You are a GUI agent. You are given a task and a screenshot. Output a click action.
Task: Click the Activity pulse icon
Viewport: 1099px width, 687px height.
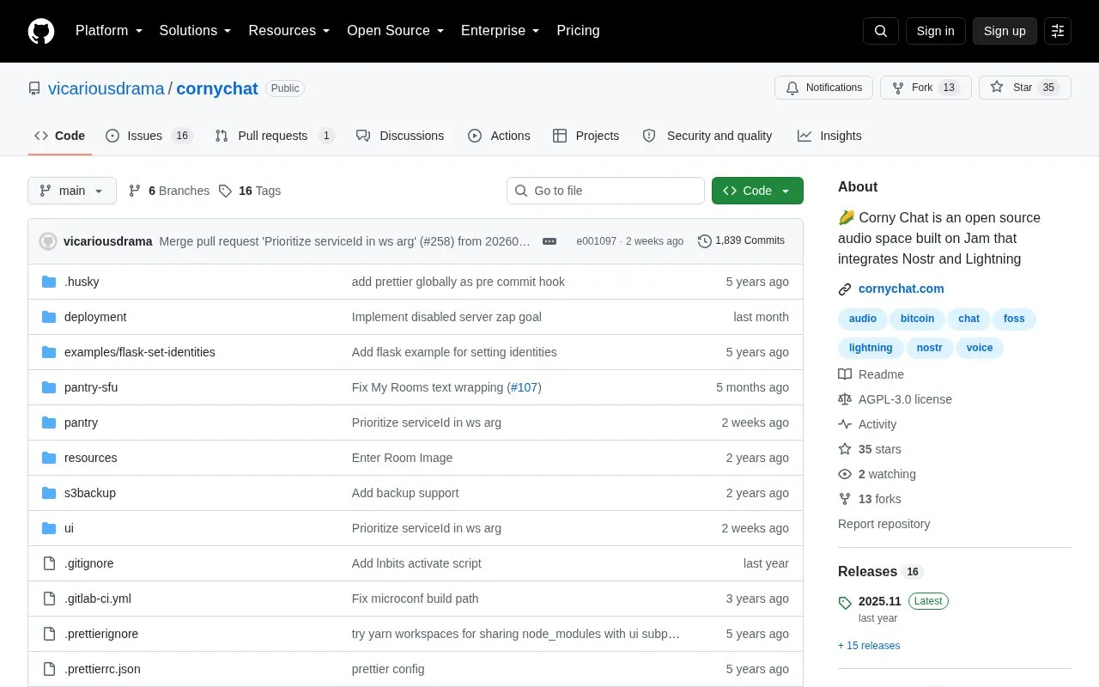pyautogui.click(x=845, y=424)
